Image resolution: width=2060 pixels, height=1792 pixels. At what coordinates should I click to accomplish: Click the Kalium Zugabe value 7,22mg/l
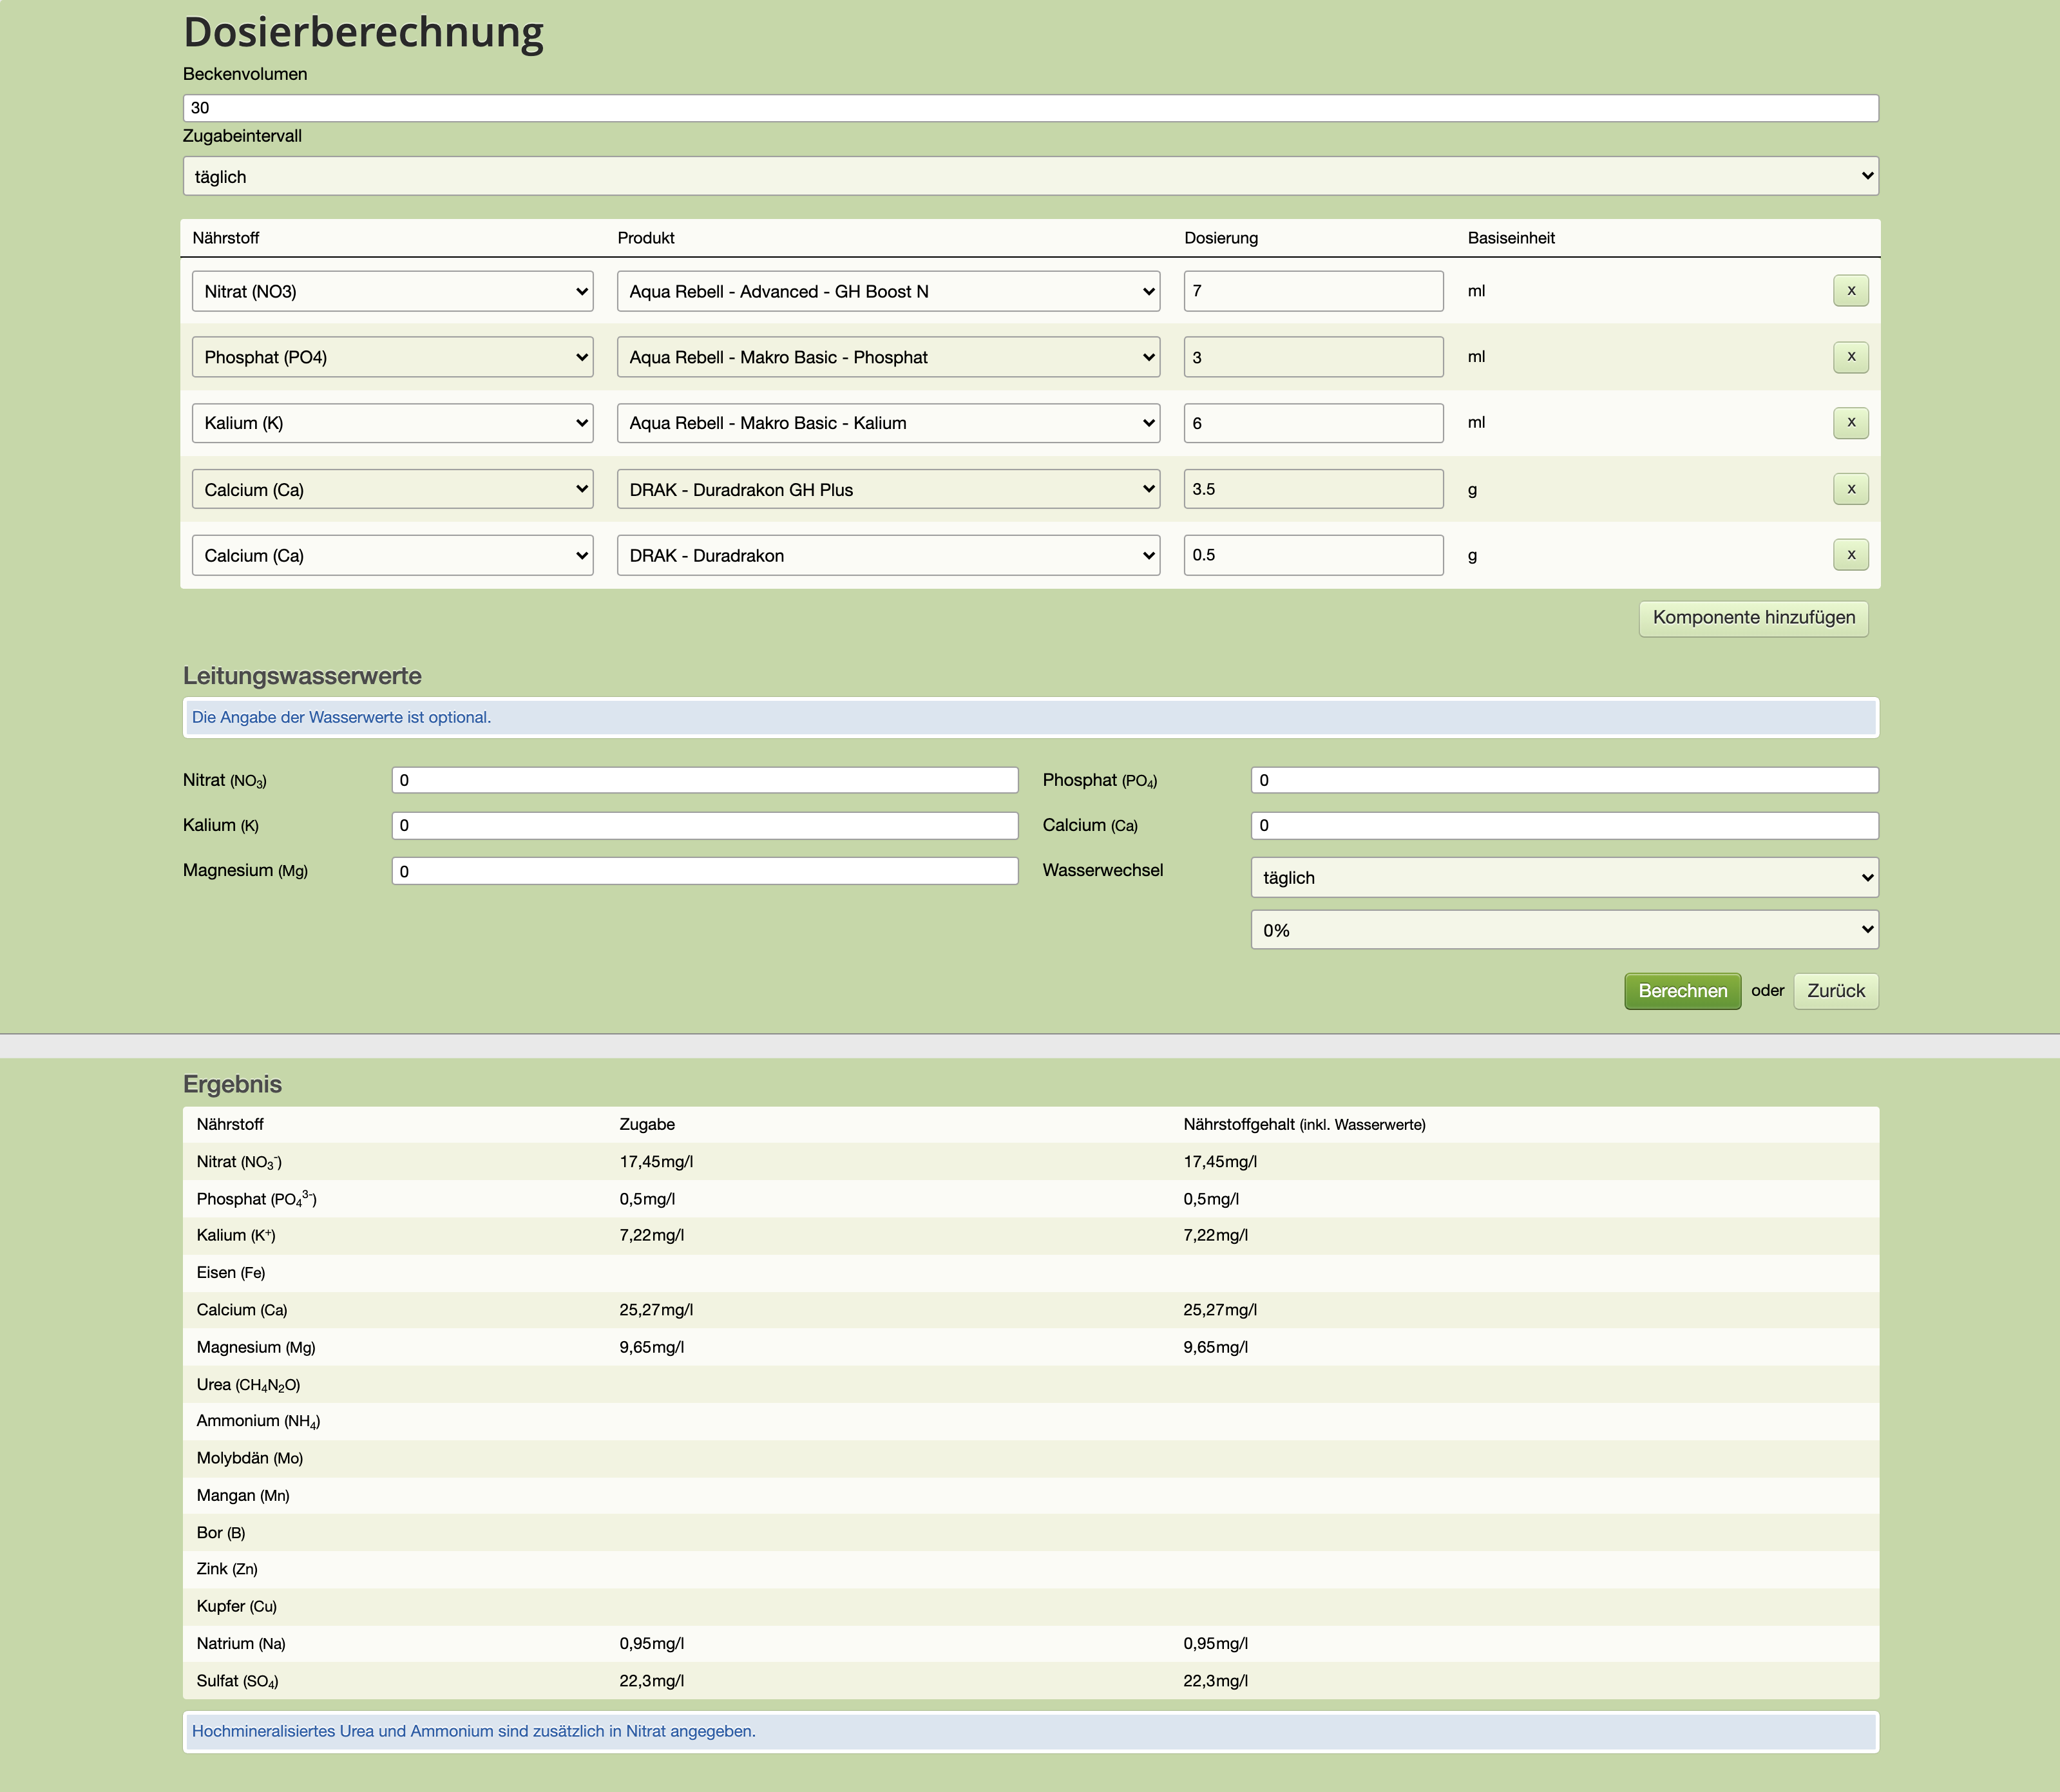[651, 1235]
